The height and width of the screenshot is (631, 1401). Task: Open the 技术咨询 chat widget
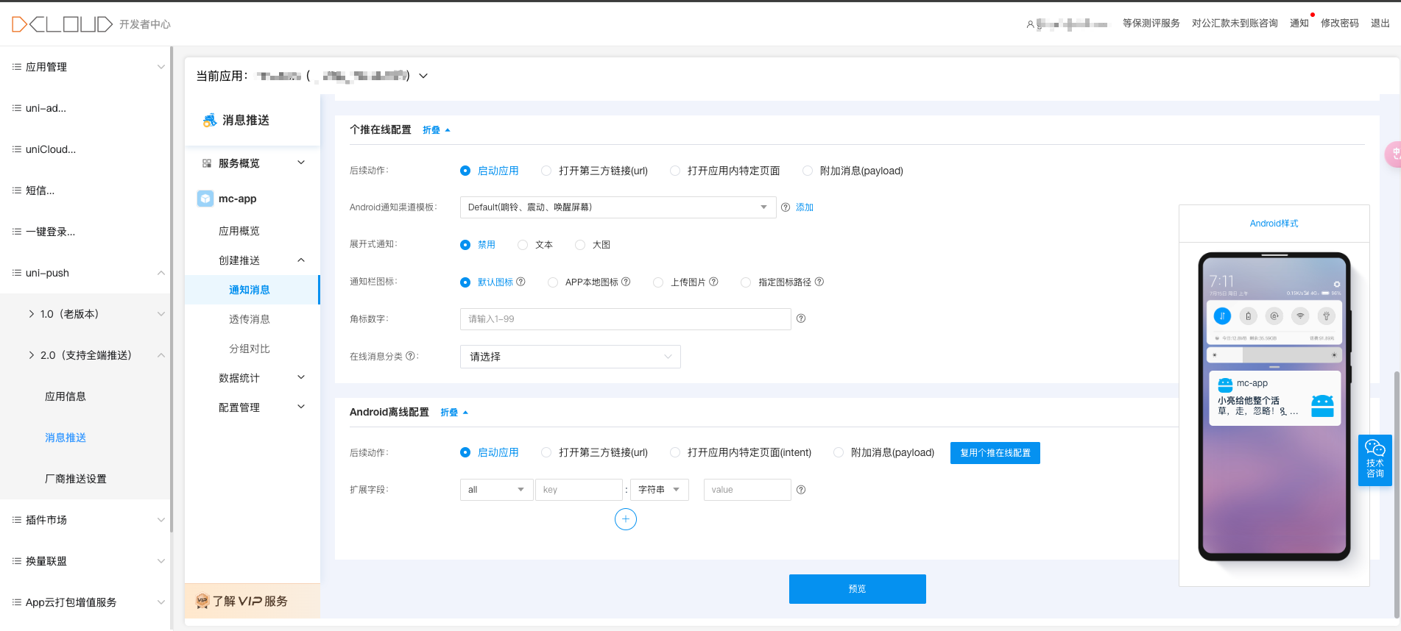pos(1374,460)
